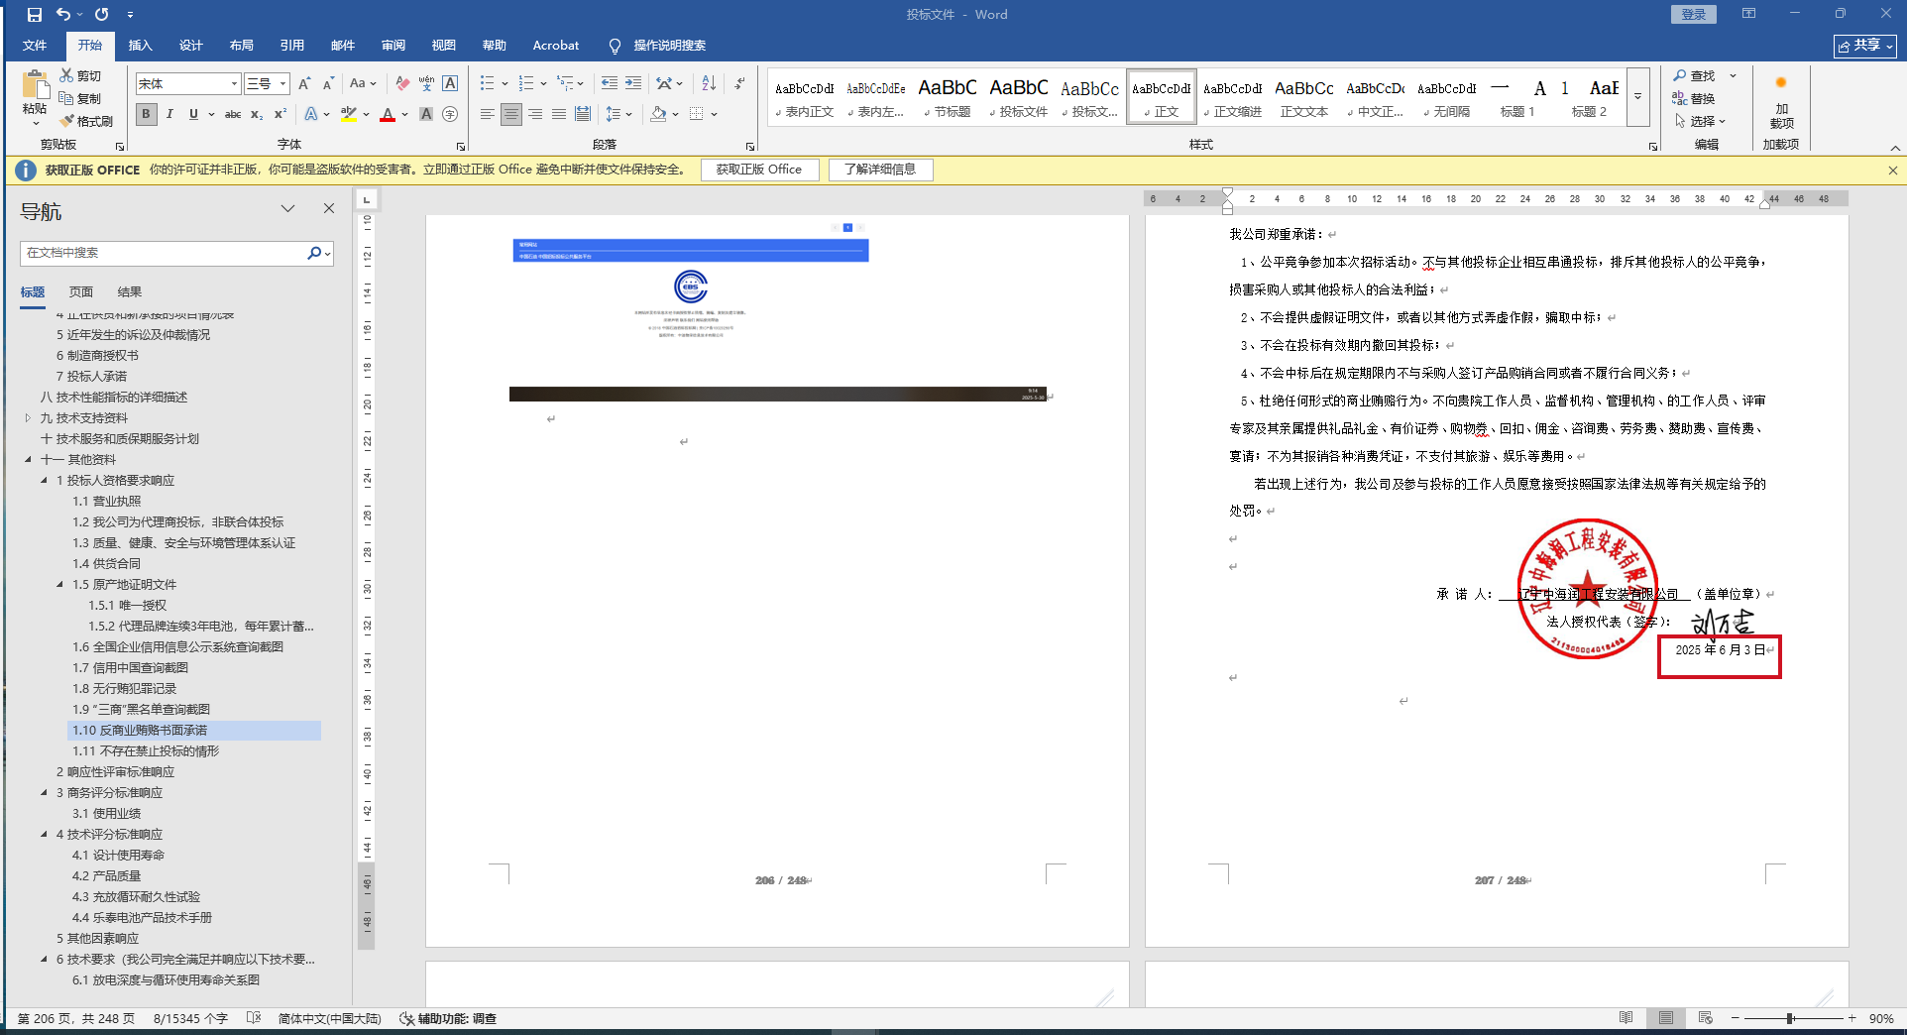This screenshot has height=1035, width=1907.
Task: Switch to the 插入 (Insert) tab
Action: (x=141, y=46)
